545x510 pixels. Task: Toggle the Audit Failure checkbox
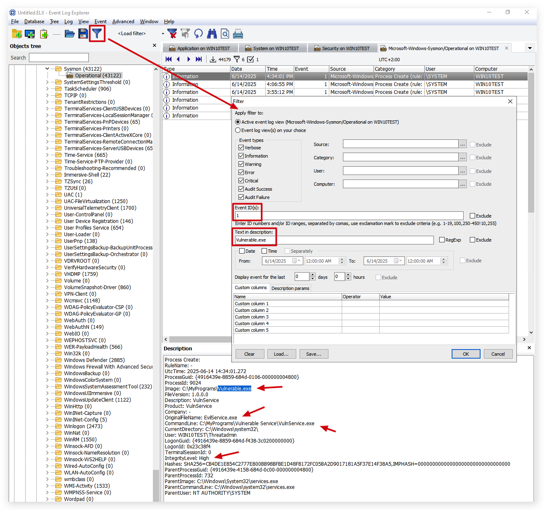point(241,197)
